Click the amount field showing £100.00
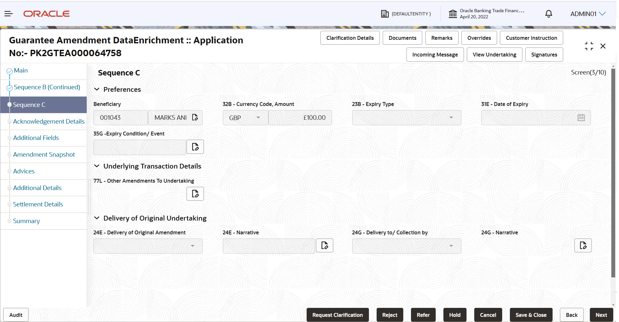Screen dimensions: 619x322 pos(300,118)
